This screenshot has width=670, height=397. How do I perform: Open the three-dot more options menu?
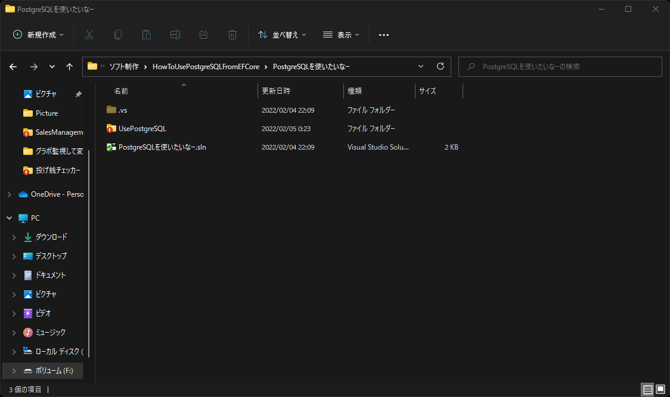pyautogui.click(x=384, y=35)
